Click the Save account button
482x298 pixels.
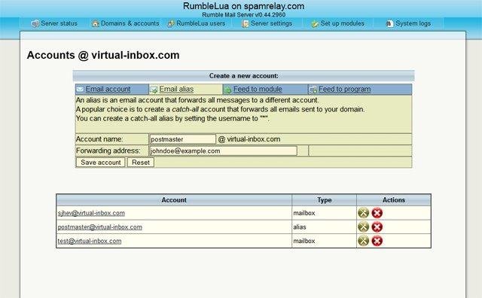tap(100, 163)
